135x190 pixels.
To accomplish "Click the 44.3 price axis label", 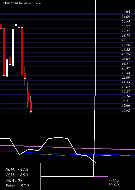I will 124,64.
